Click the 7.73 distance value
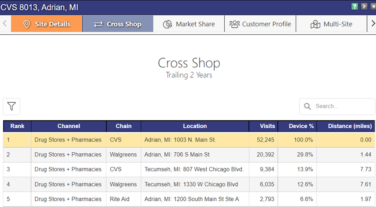This screenshot has height=207, width=376. coord(366,169)
